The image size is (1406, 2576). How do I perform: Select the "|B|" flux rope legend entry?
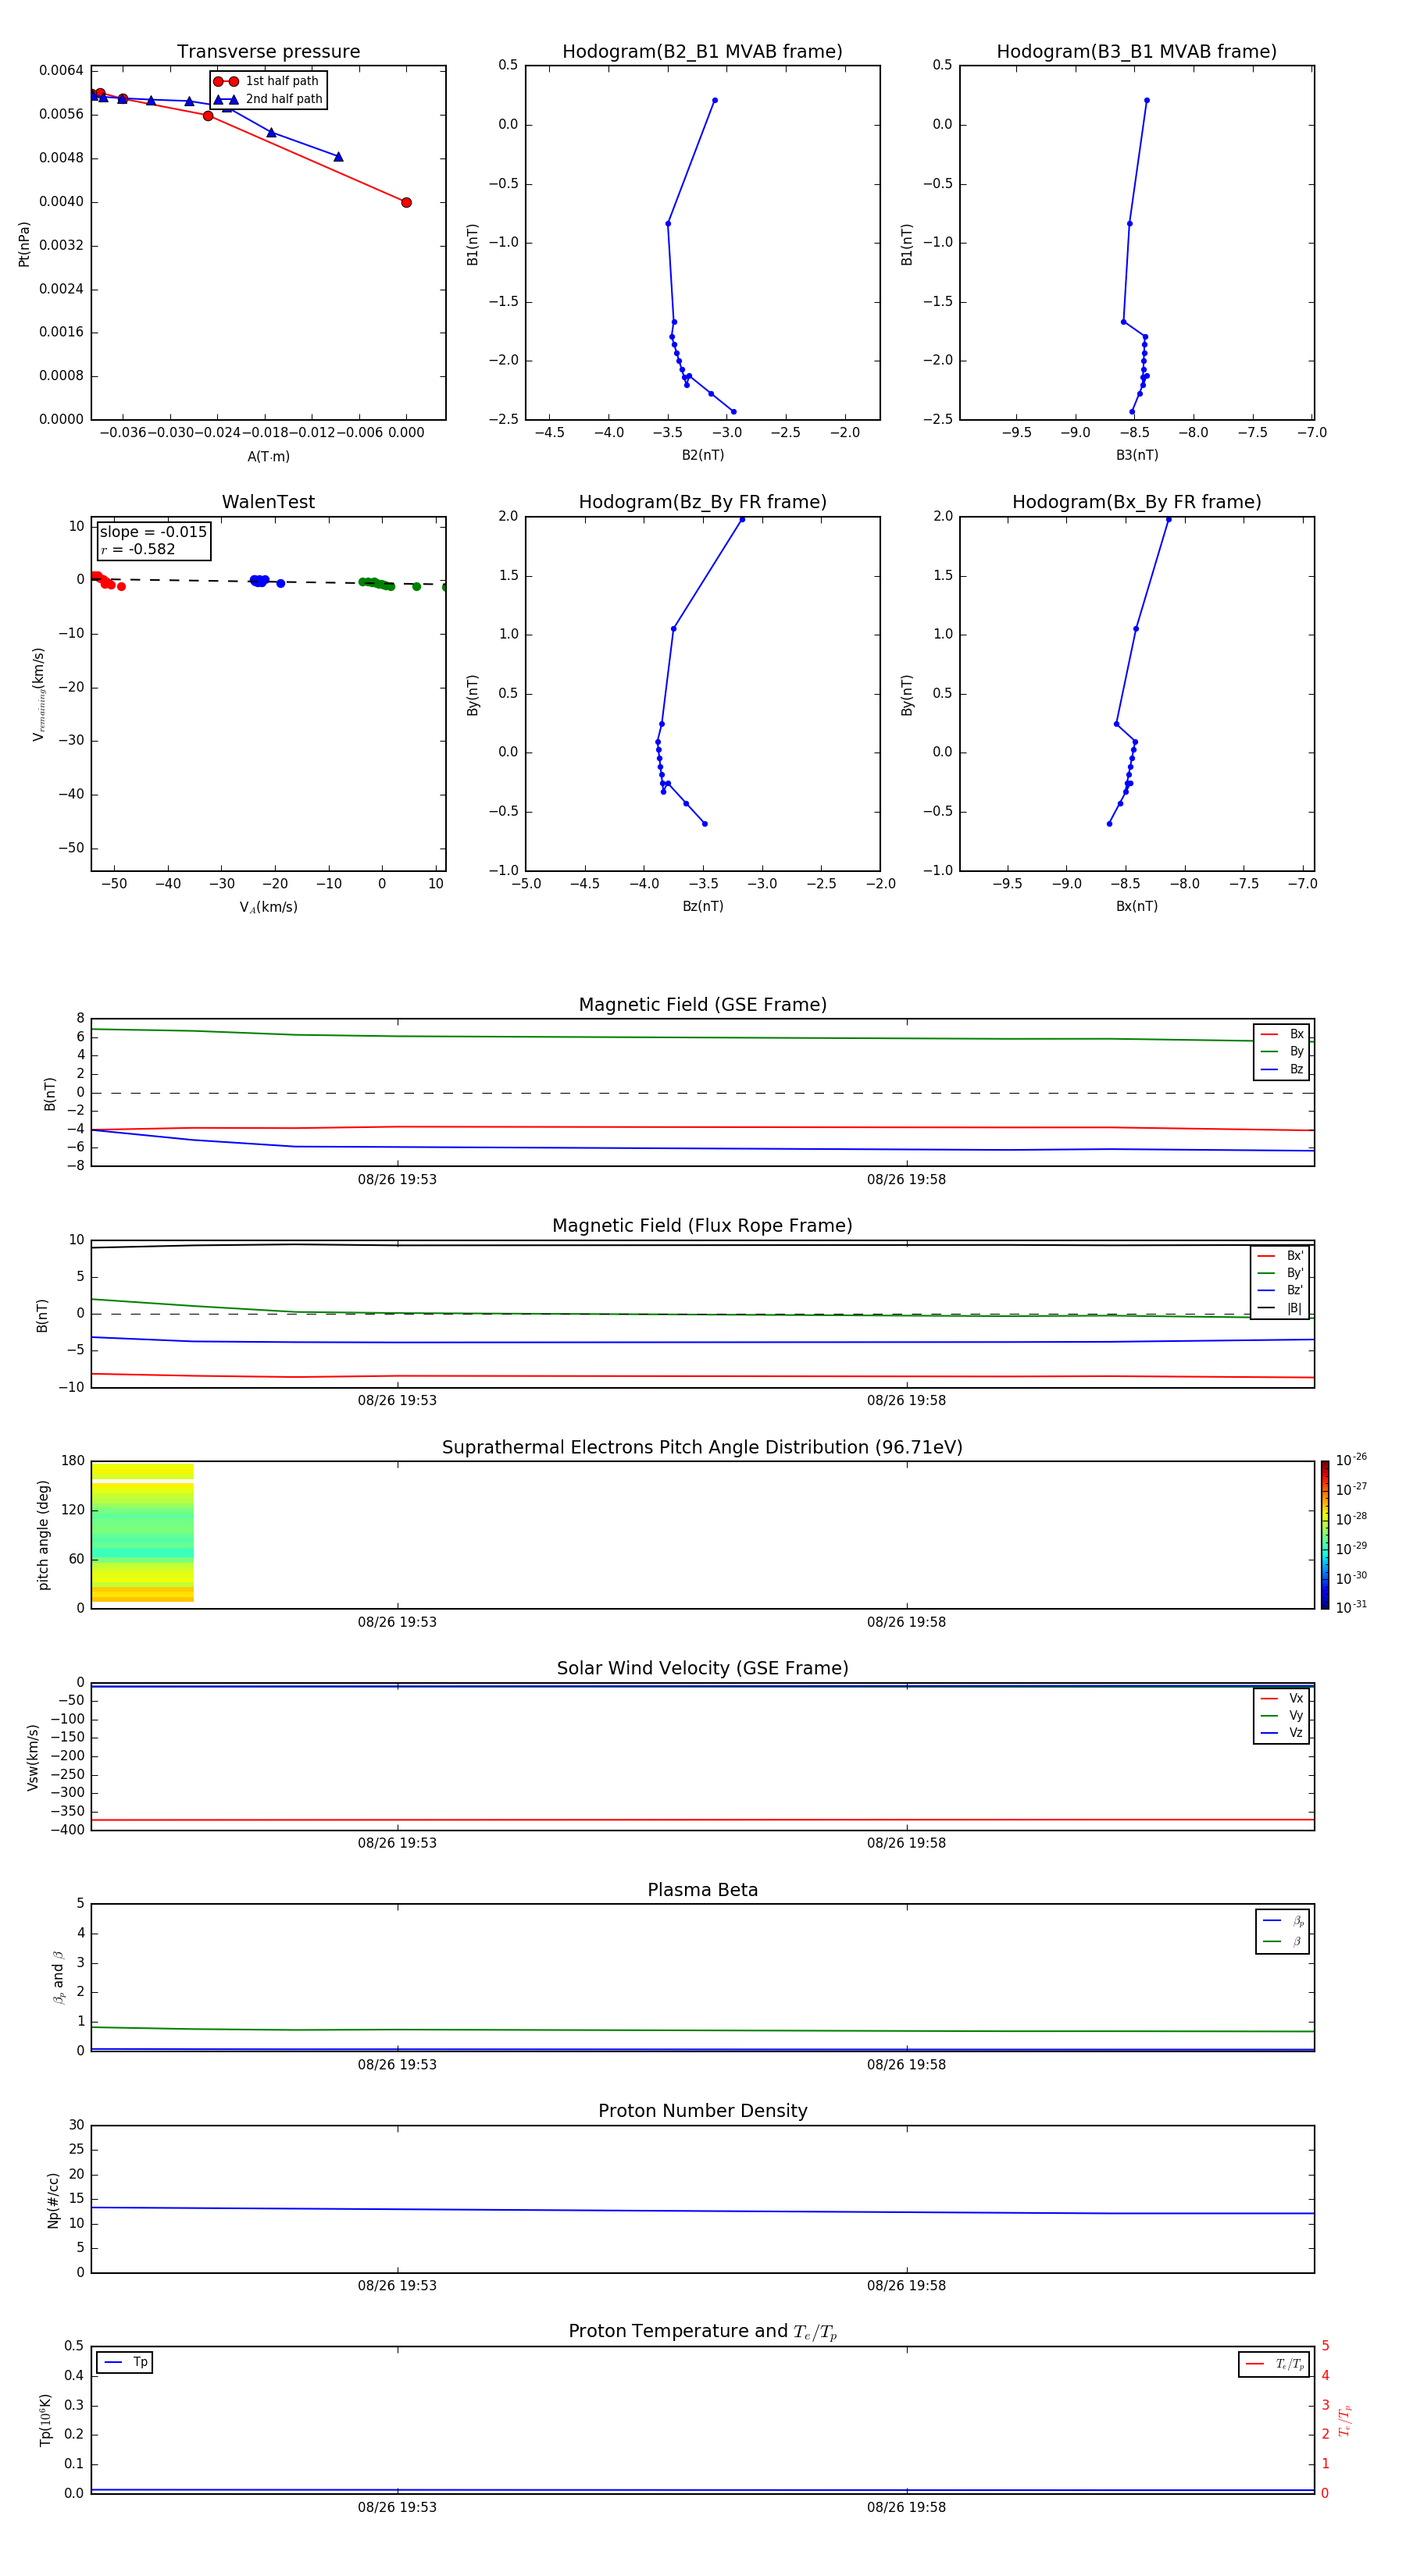[1280, 1308]
